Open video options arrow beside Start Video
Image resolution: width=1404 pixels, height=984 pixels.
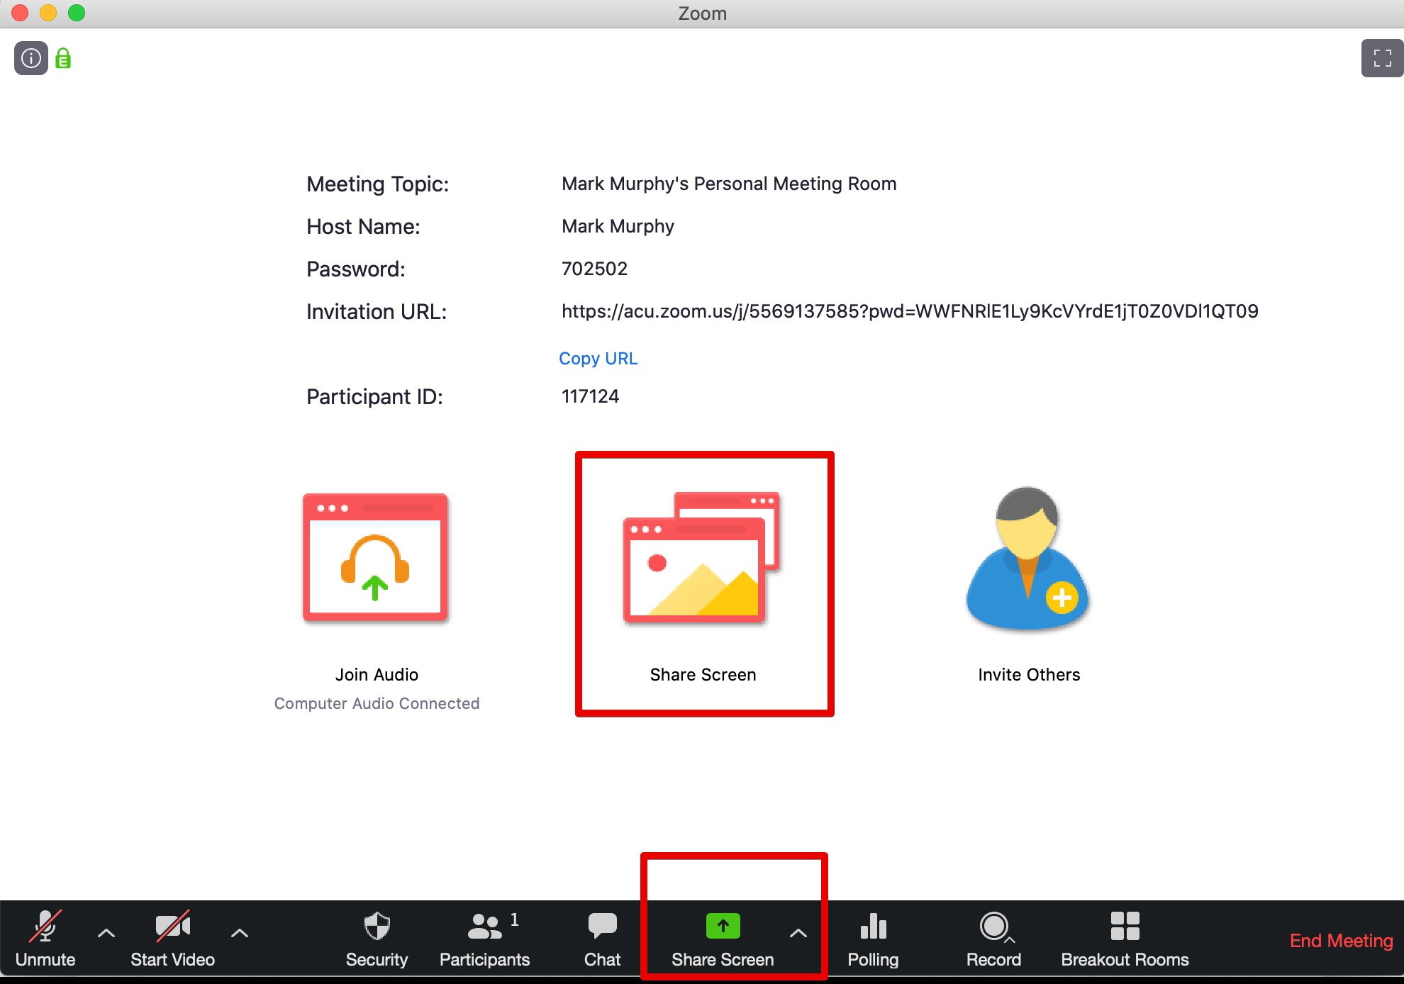pyautogui.click(x=240, y=933)
